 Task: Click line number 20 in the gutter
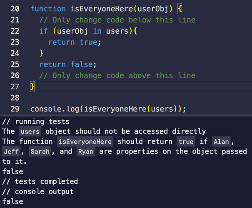(15, 9)
